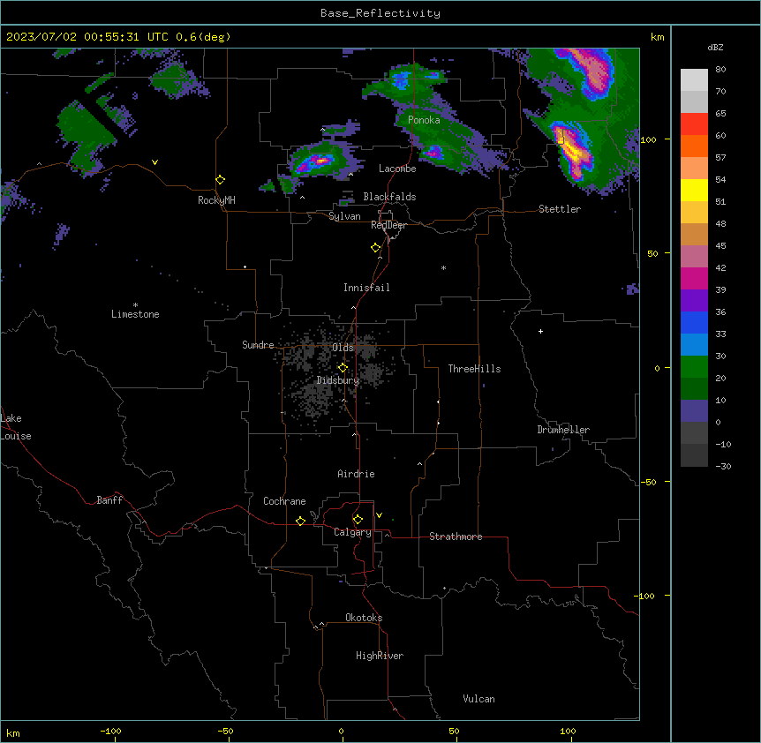Image resolution: width=761 pixels, height=743 pixels.
Task: Select the Strathmore label
Action: [x=456, y=537]
